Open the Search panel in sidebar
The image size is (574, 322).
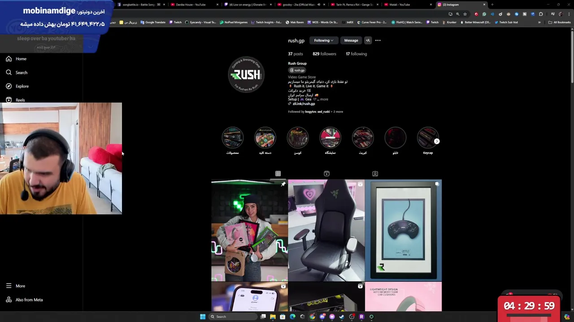pyautogui.click(x=17, y=72)
